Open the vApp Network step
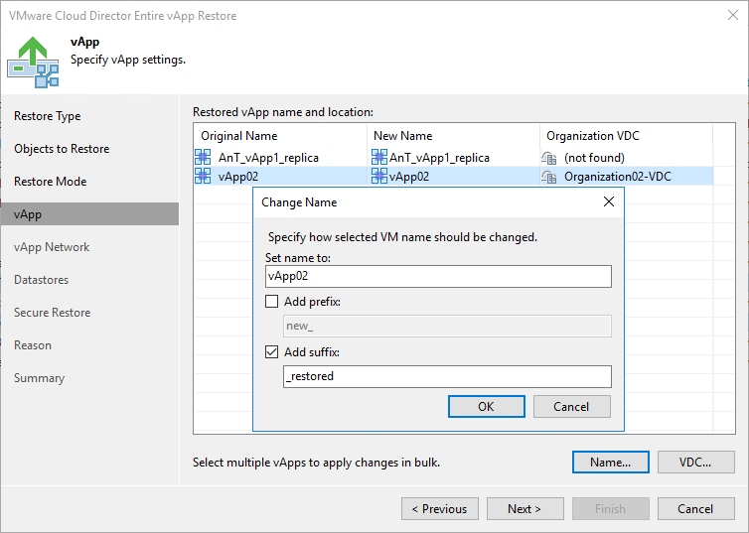The height and width of the screenshot is (533, 749). pyautogui.click(x=52, y=247)
